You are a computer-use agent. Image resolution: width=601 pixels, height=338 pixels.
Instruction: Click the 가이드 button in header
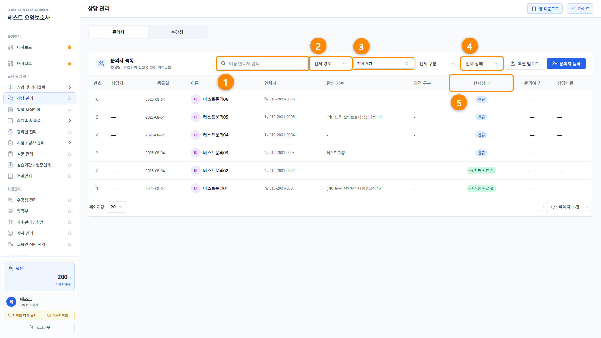click(x=580, y=9)
